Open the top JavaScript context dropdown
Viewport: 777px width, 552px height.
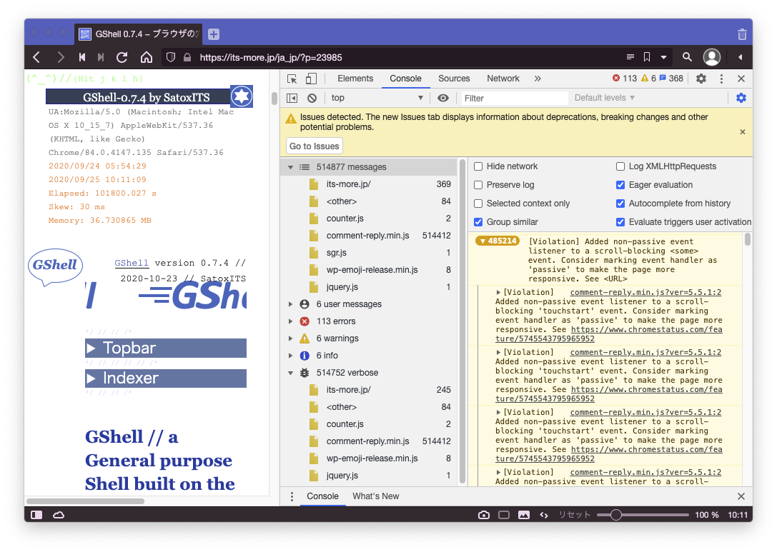[x=377, y=98]
